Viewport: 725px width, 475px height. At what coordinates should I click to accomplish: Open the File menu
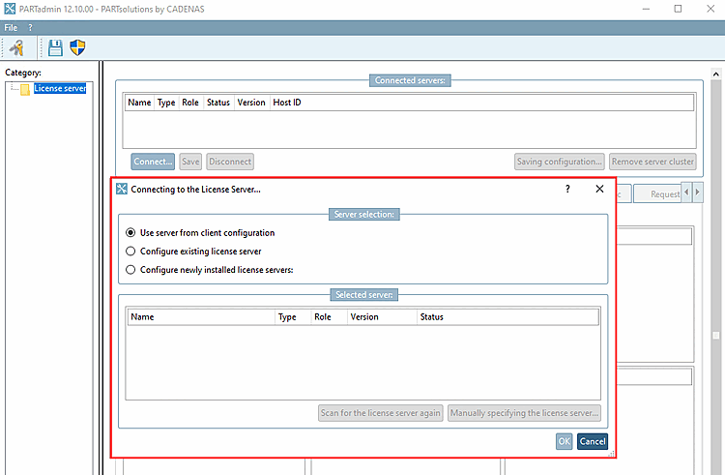[11, 28]
